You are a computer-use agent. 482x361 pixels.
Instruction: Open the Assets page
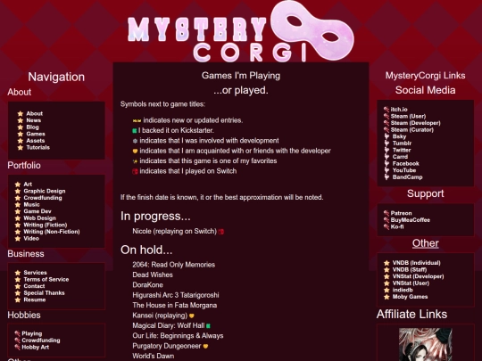click(x=36, y=141)
